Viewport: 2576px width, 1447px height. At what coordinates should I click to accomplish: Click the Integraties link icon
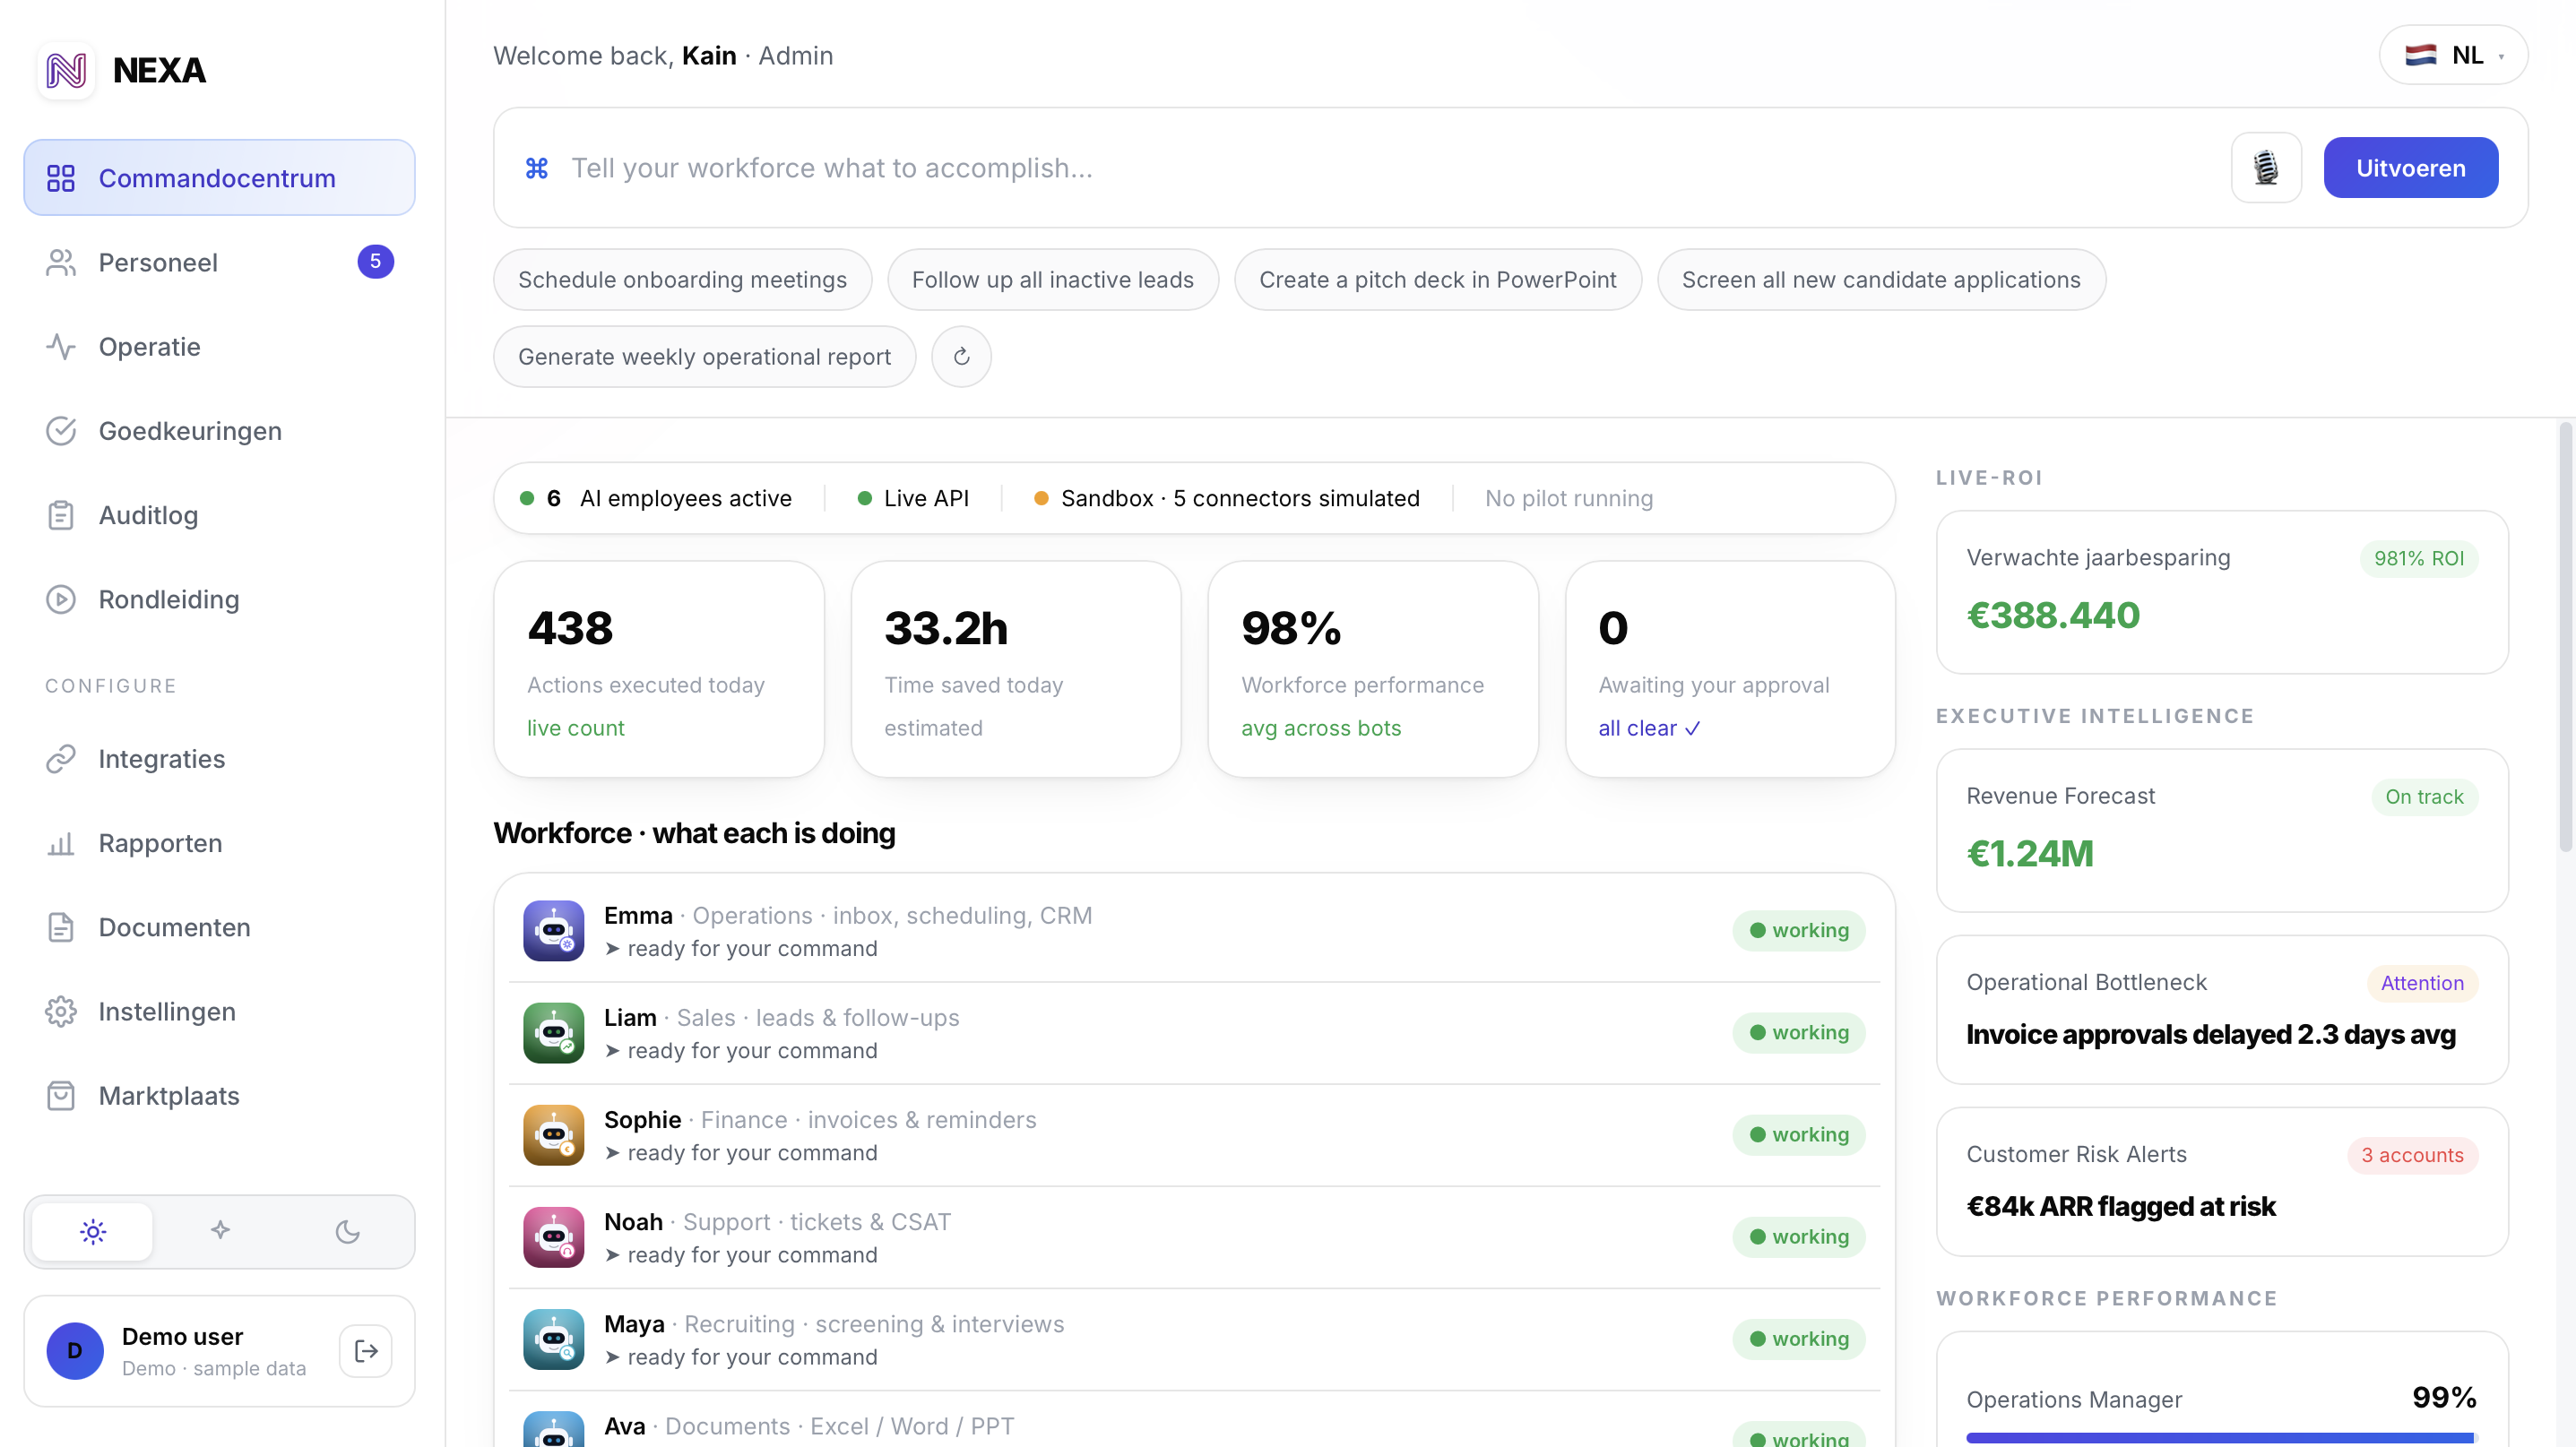click(x=61, y=759)
